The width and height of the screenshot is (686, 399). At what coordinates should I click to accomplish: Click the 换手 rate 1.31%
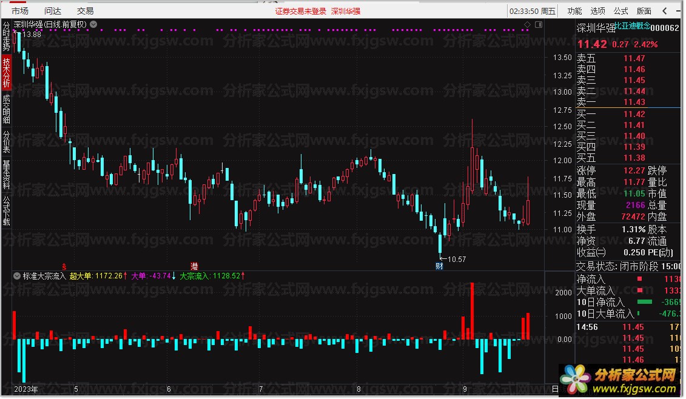pos(633,229)
